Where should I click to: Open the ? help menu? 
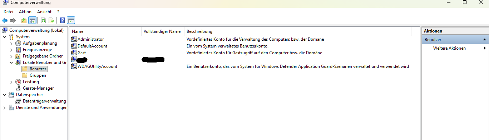point(58,12)
